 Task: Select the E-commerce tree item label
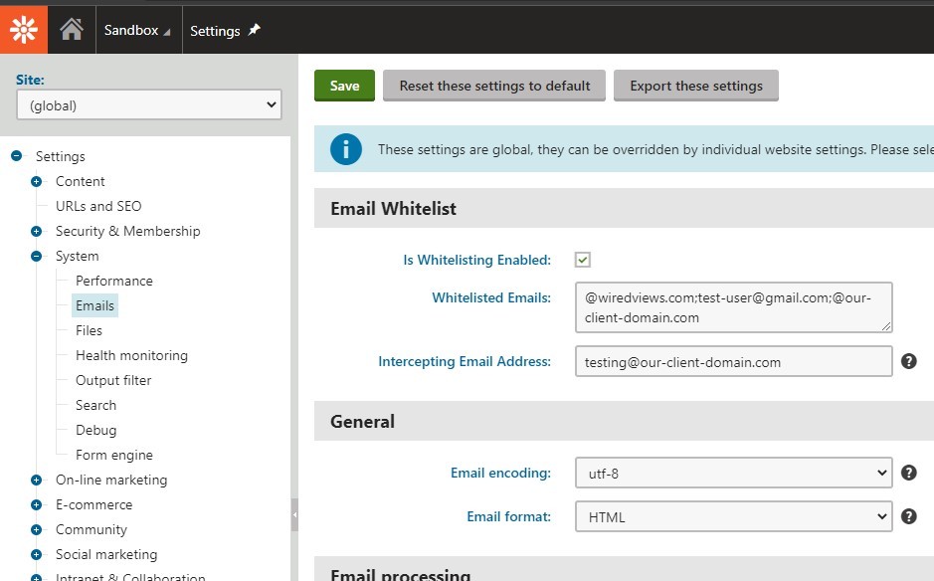pos(94,504)
